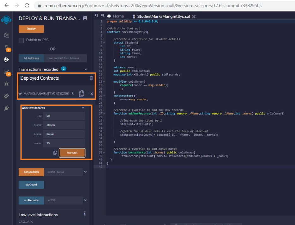Collapse the addNewRecords function form

[x=83, y=108]
